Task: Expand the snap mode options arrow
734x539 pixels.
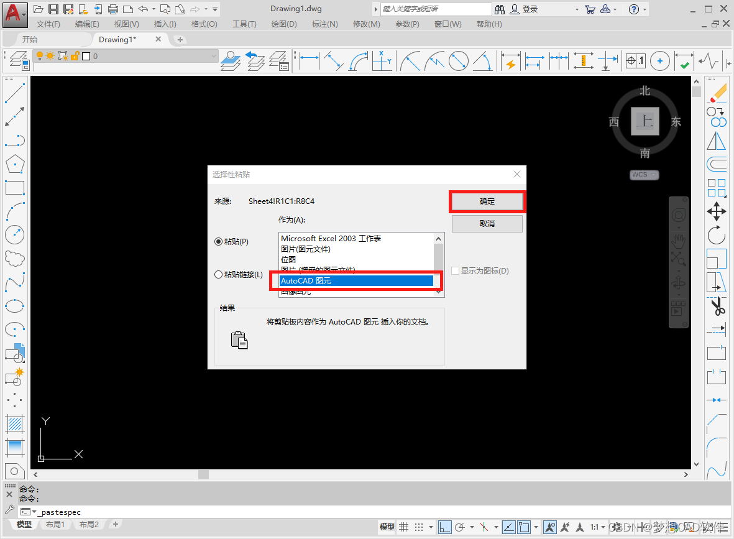Action: (x=431, y=527)
